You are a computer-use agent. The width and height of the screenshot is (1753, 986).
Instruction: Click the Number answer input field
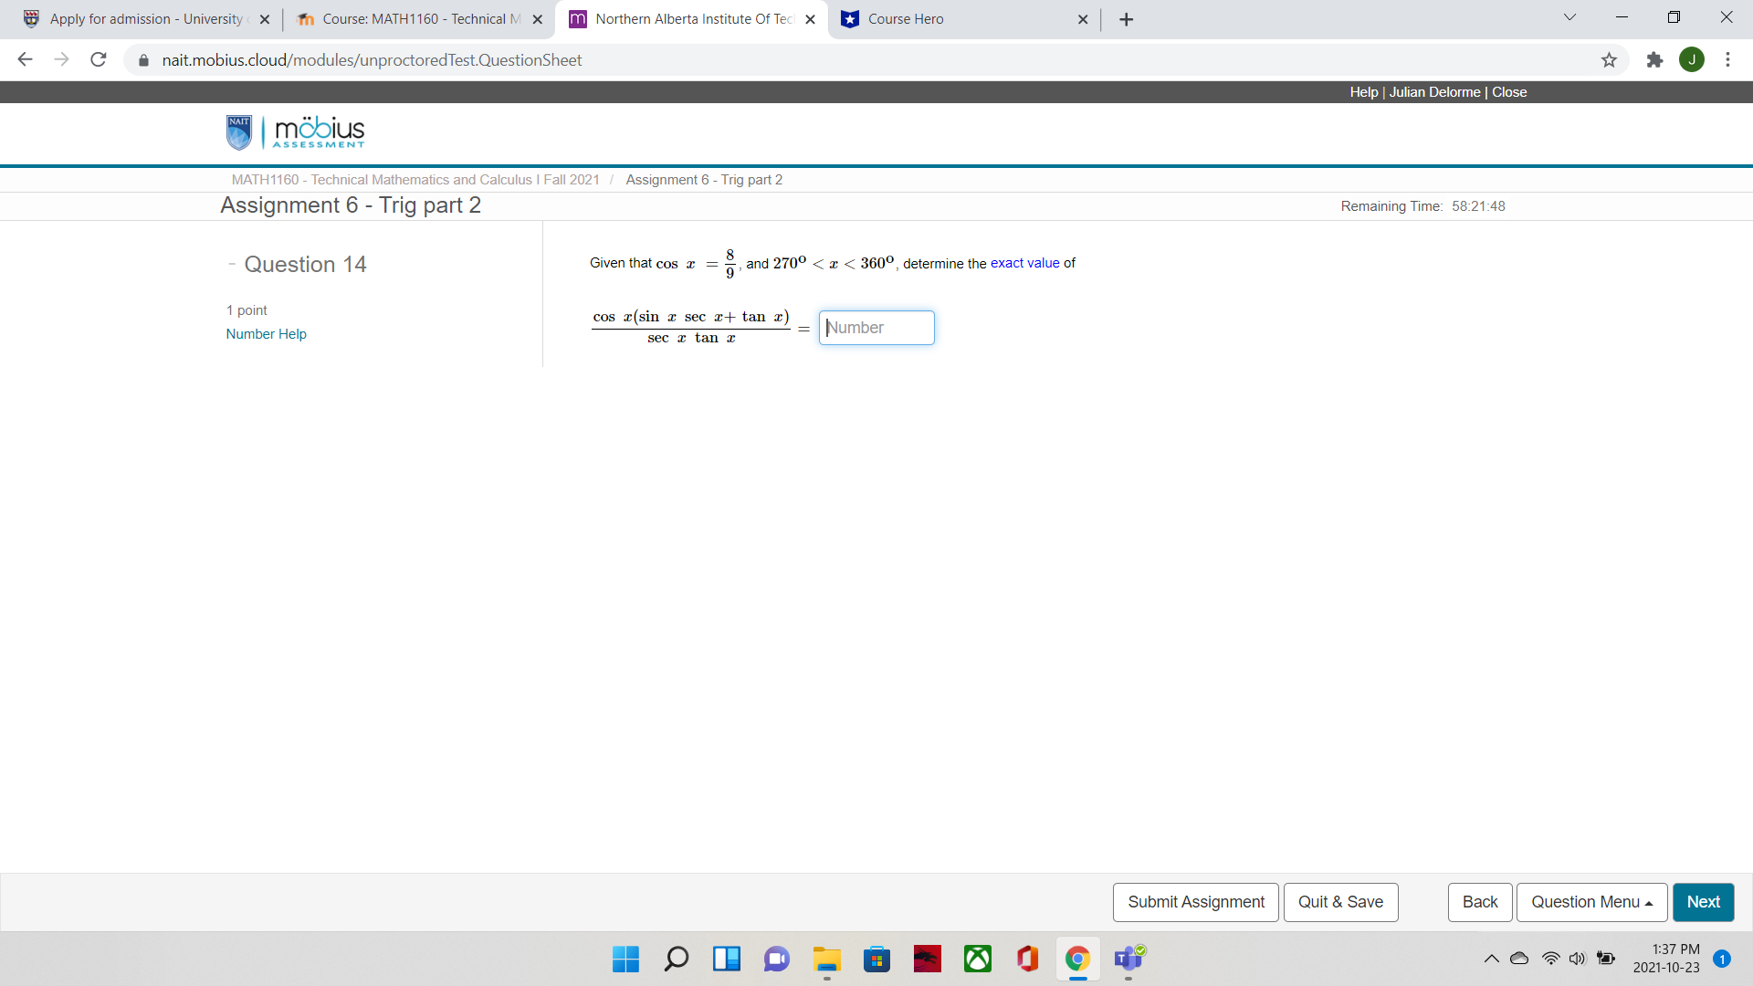point(876,328)
